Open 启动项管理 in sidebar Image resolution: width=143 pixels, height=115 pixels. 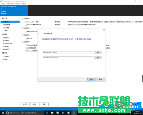(x=7, y=25)
